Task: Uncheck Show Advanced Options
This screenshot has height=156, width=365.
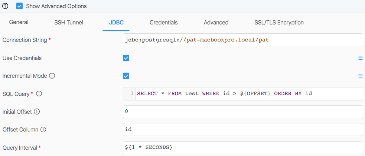Action: (x=20, y=6)
